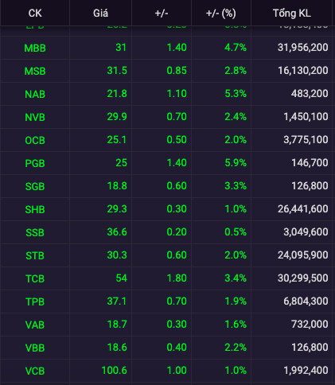Select the VBB change value 0.40
The width and height of the screenshot is (335, 385).
tap(177, 347)
